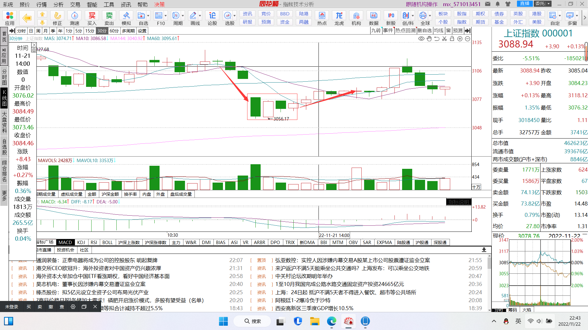Click the mail envelope icon in title bar
588x330 pixels.
point(488,4)
